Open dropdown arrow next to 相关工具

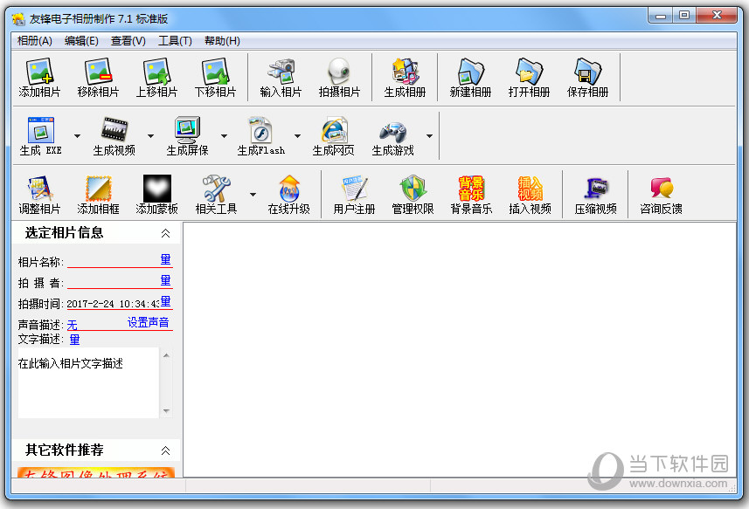pyautogui.click(x=253, y=195)
